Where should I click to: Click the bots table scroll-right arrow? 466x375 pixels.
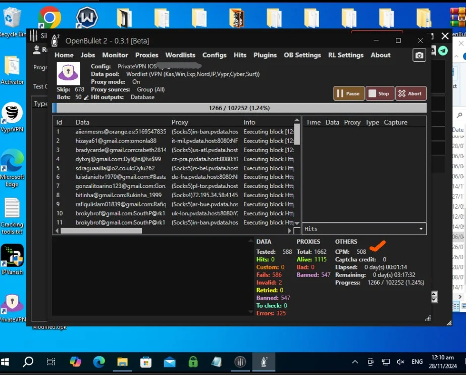click(289, 231)
